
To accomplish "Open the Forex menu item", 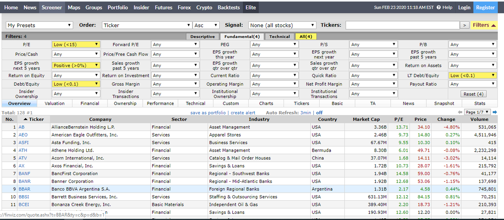I will click(x=184, y=8).
